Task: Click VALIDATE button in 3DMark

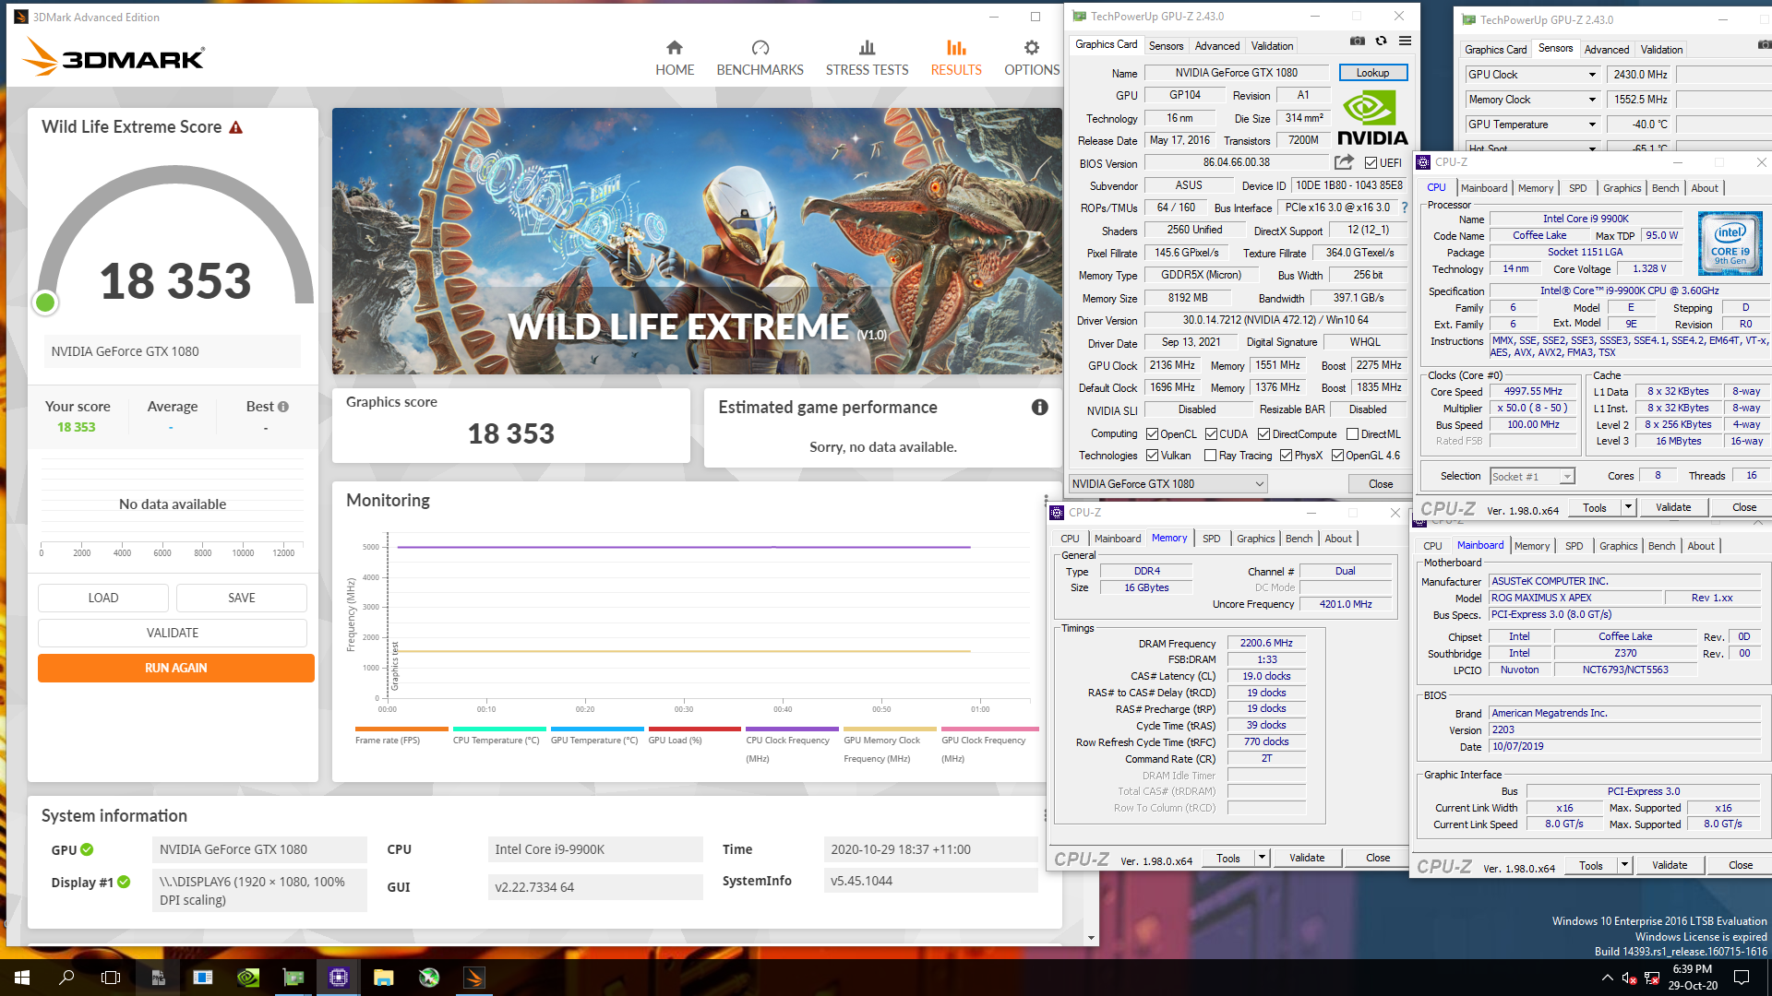Action: coord(173,634)
